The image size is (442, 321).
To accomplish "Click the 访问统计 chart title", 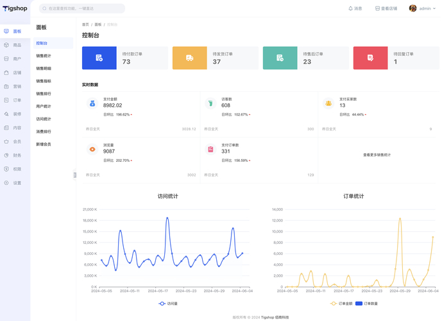I will (167, 196).
